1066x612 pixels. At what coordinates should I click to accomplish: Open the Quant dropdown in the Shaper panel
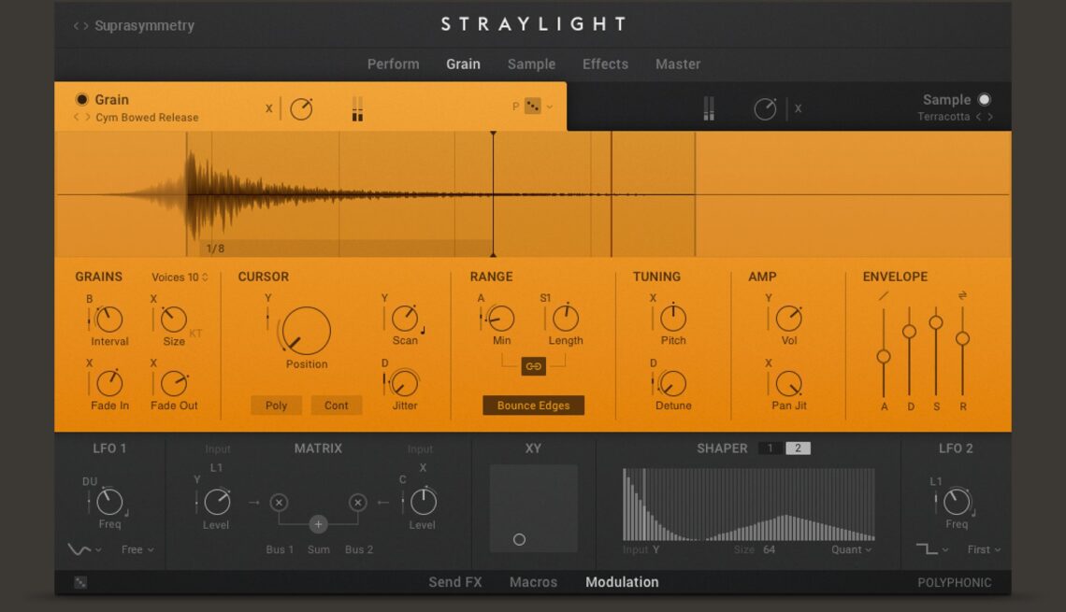849,549
